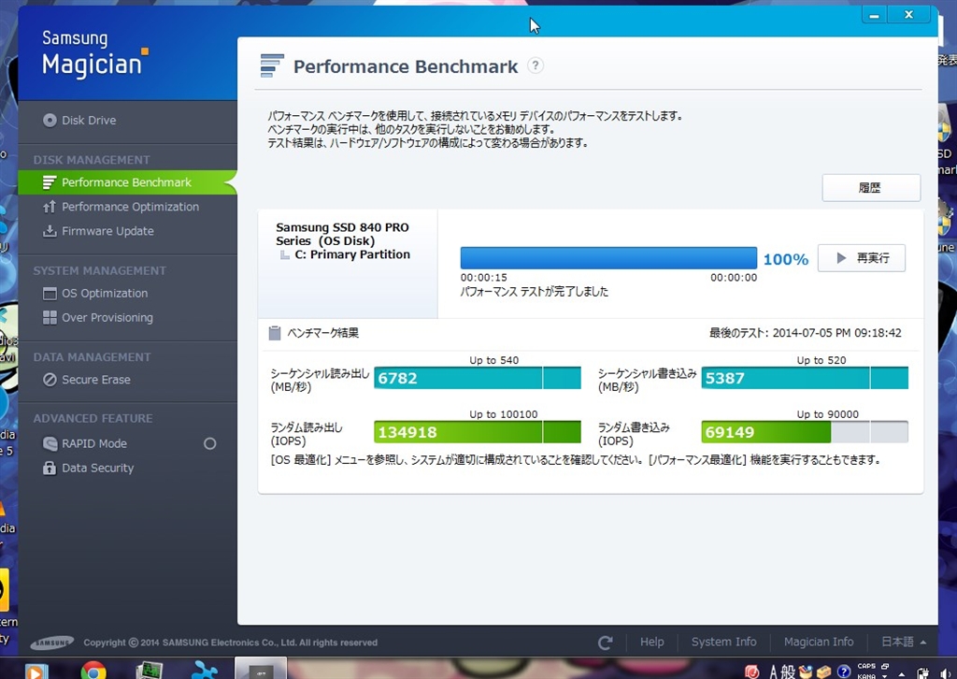Click the Performance Benchmark header icon
The image size is (957, 679).
272,66
